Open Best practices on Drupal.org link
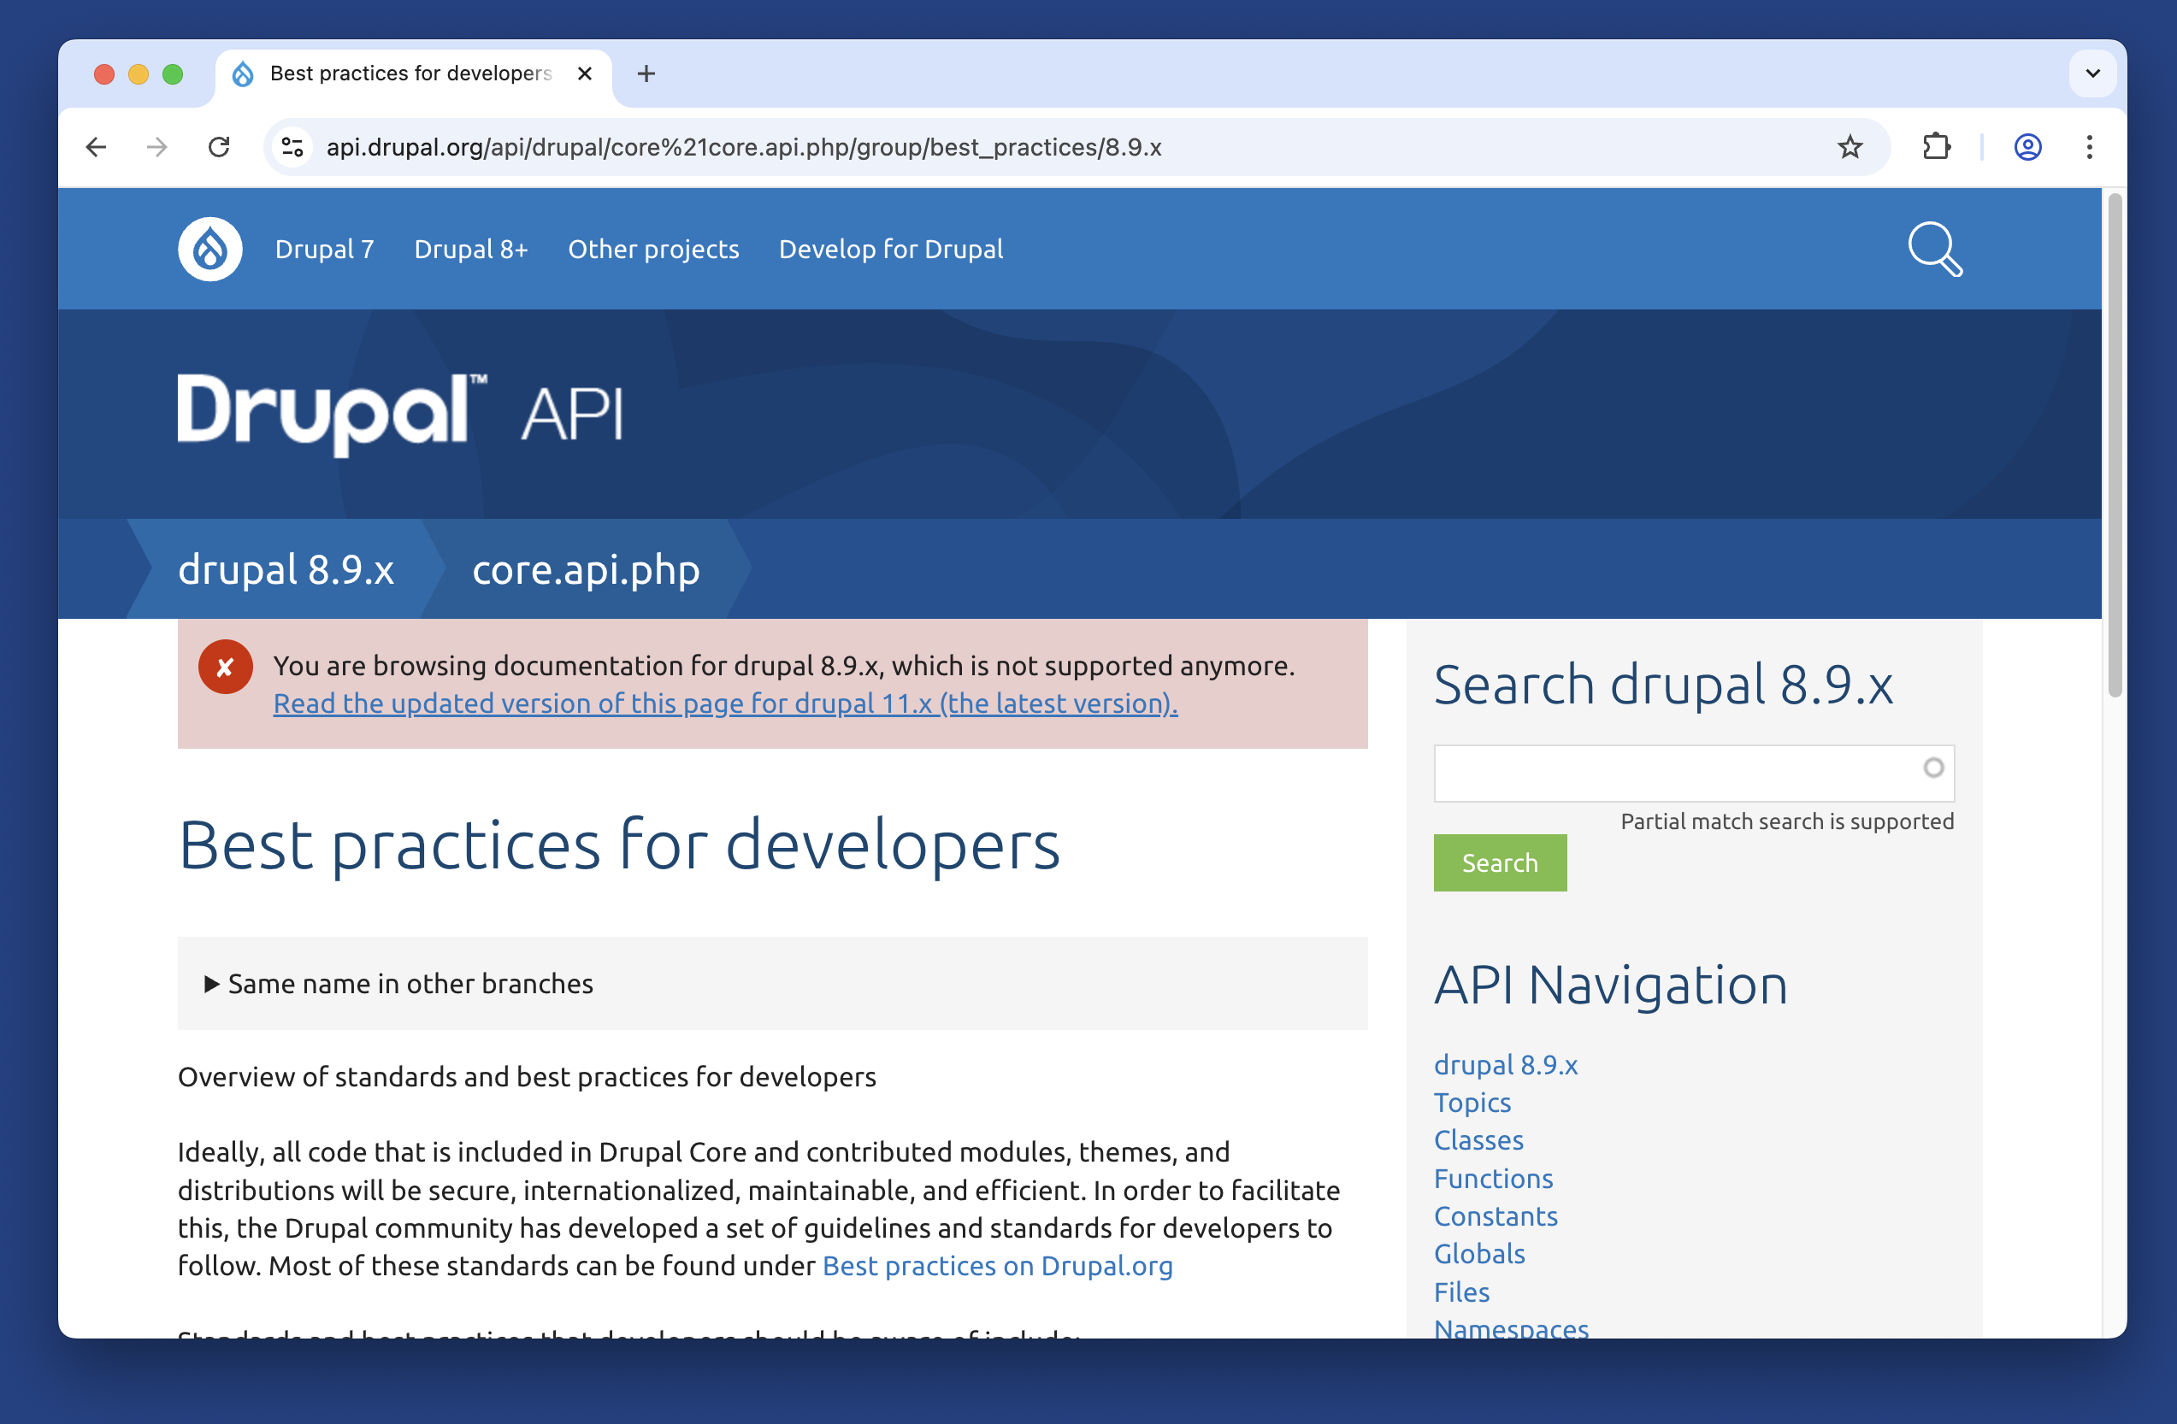The width and height of the screenshot is (2177, 1424). (x=997, y=1266)
